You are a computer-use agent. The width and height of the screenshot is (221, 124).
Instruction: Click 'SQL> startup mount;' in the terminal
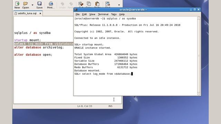89,44
